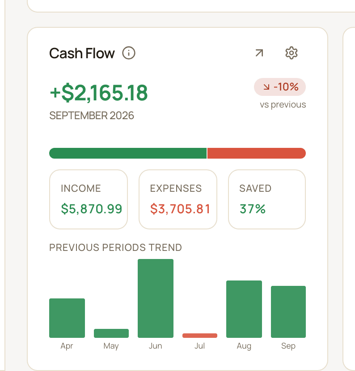Screen dimensions: 355x371
Task: Click the Aug trend bar
Action: (x=244, y=309)
